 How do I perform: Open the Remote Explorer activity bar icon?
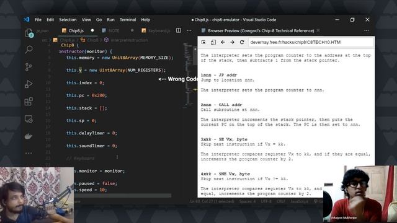29,119
